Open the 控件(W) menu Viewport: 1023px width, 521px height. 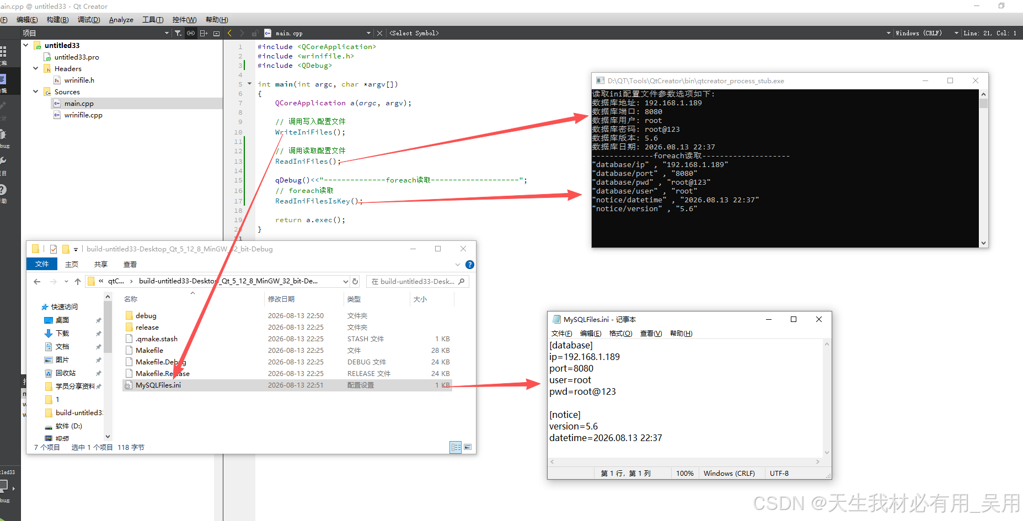pos(184,20)
